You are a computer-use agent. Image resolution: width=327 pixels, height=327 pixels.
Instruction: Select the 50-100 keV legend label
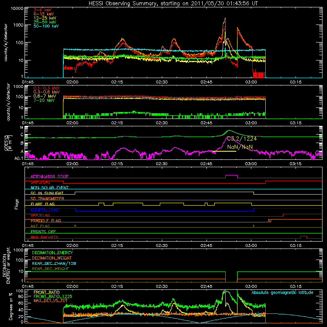pyautogui.click(x=46, y=26)
